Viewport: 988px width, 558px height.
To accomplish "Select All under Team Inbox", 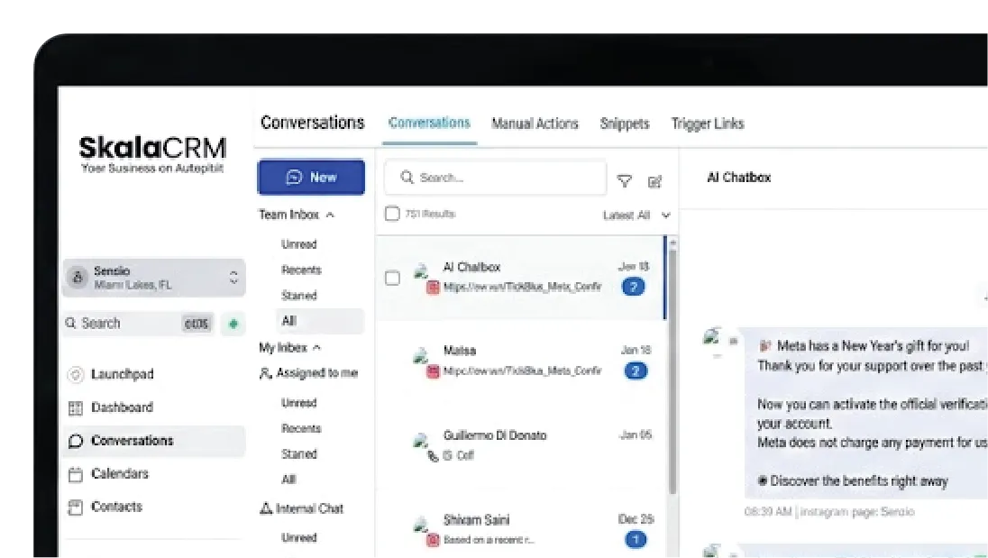I will [x=320, y=321].
